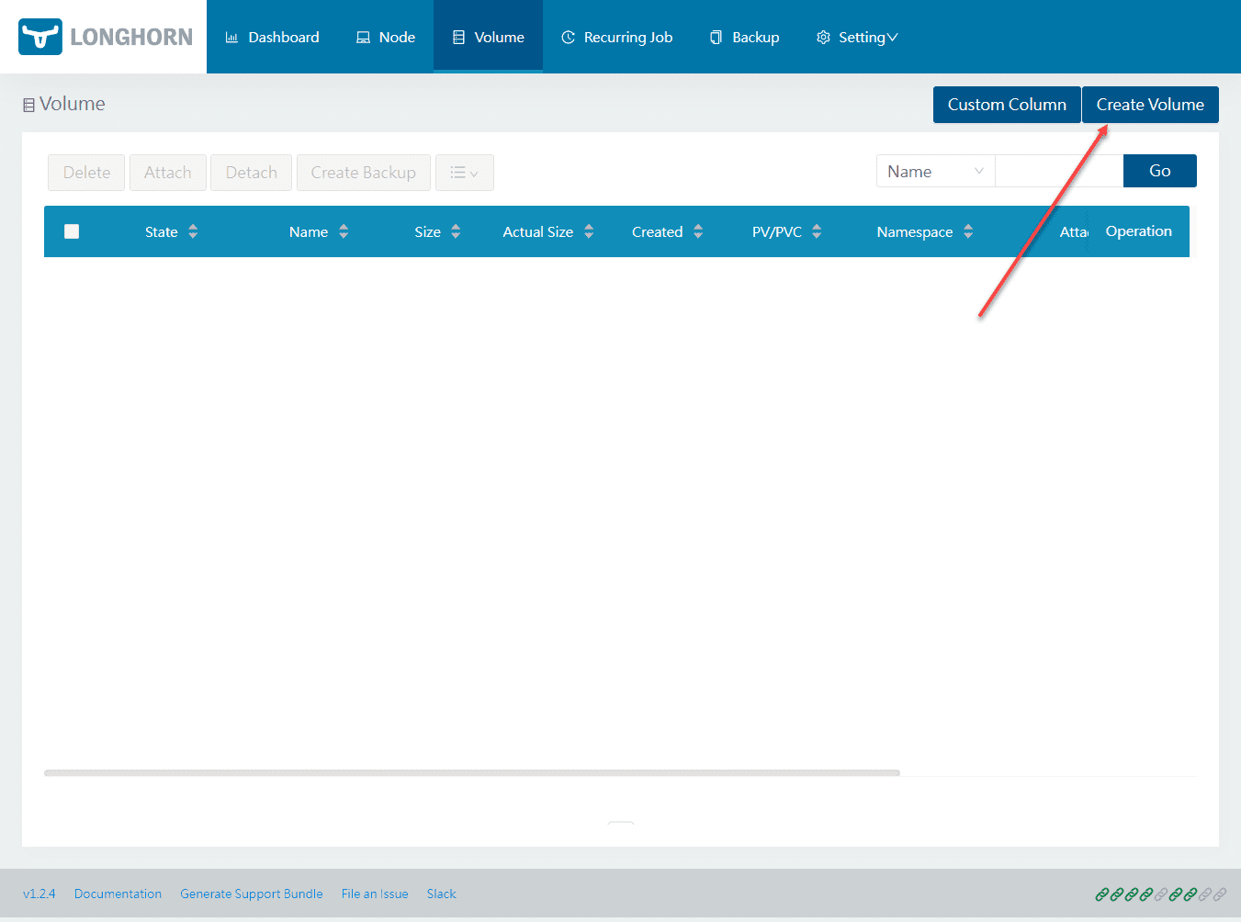Viewport: 1241px width, 922px height.
Task: Click the Detach button
Action: click(252, 173)
